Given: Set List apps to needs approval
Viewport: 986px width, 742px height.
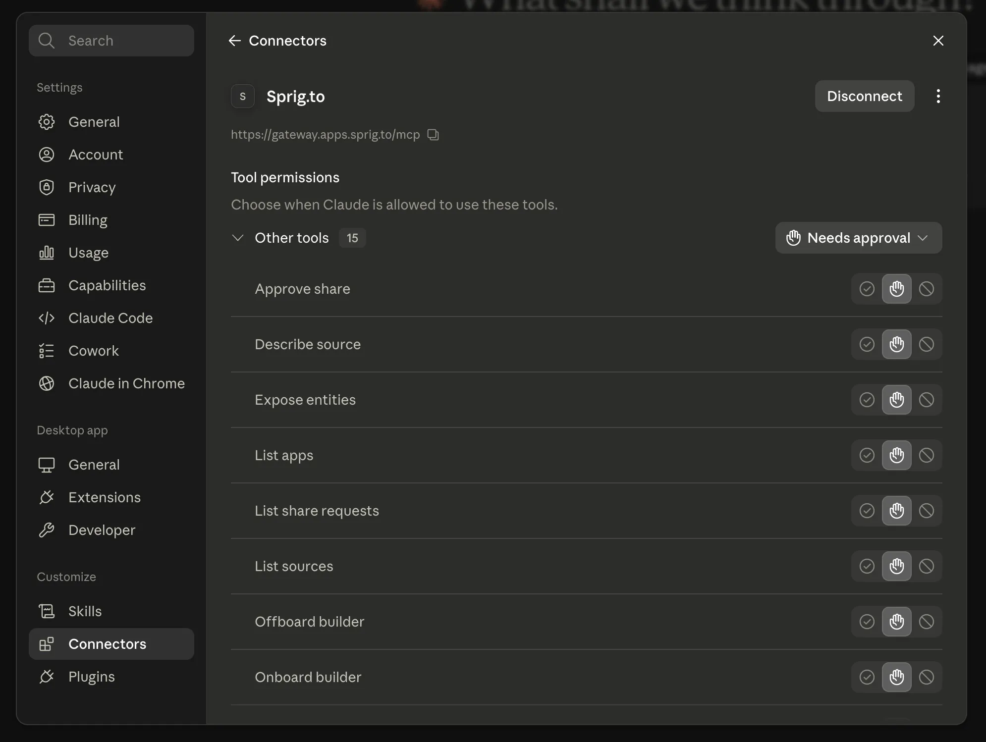Looking at the screenshot, I should coord(896,455).
